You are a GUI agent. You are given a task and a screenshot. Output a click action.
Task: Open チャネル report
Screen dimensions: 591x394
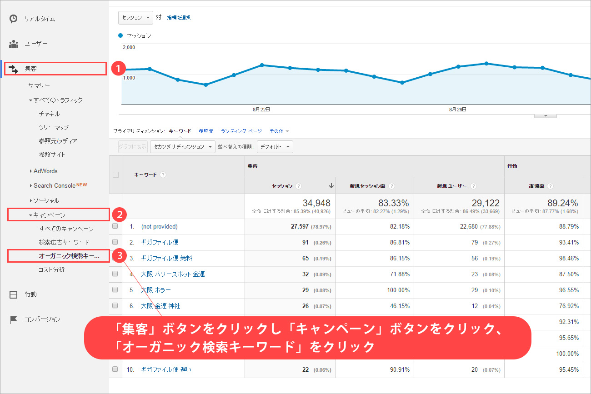coord(50,114)
